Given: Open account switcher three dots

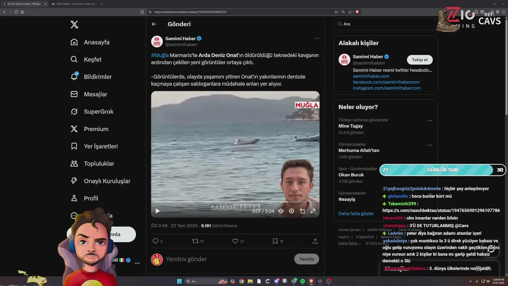Looking at the screenshot, I should click(137, 263).
